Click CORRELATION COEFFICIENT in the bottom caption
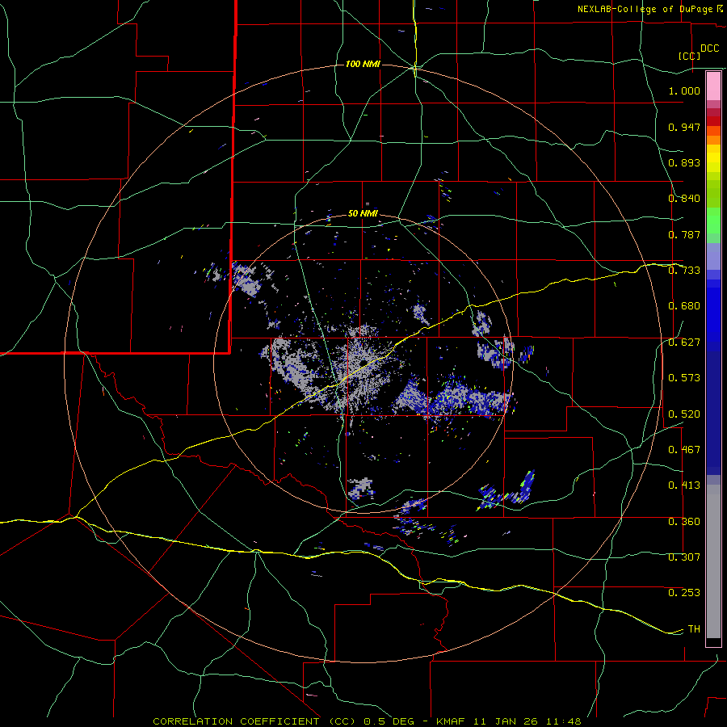 click(x=236, y=721)
